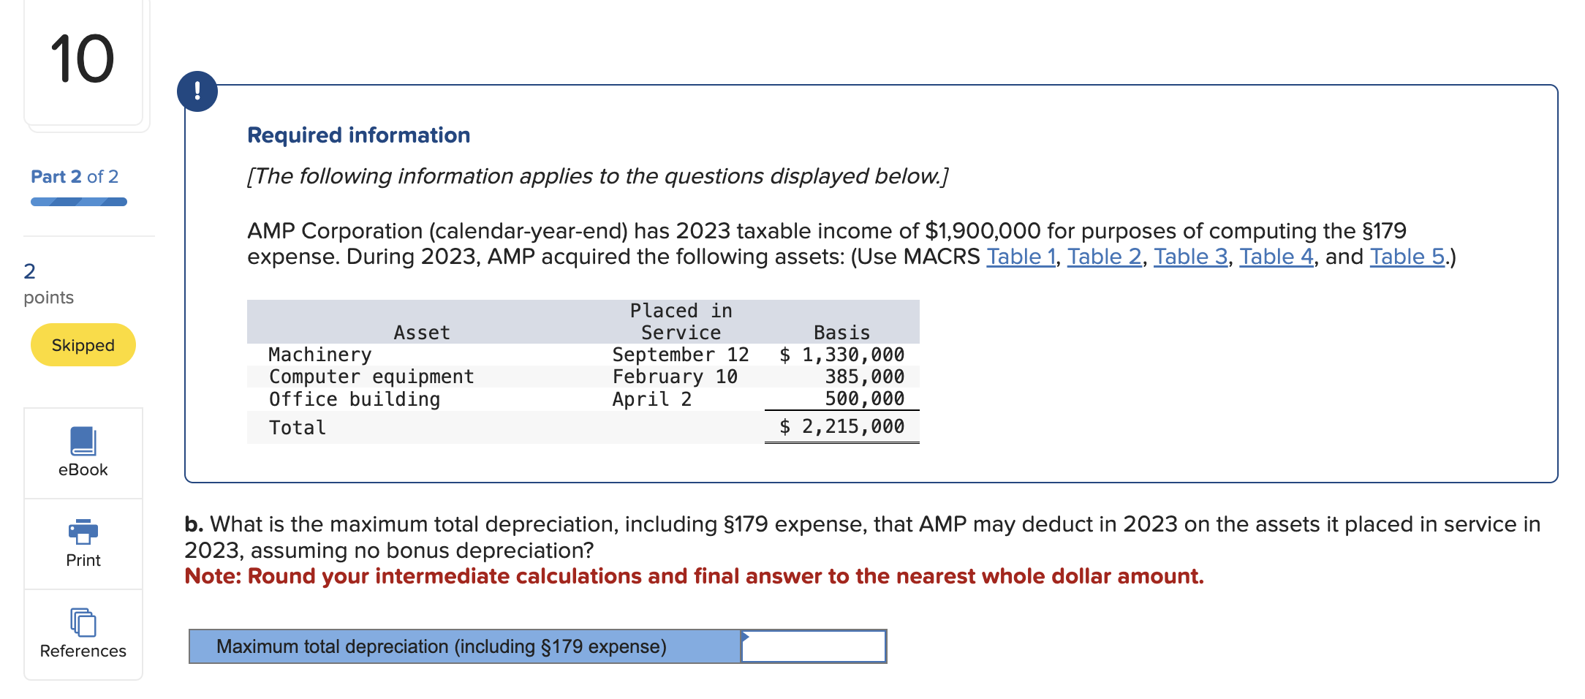Click the blue arrow beside the answer field

[x=747, y=636]
